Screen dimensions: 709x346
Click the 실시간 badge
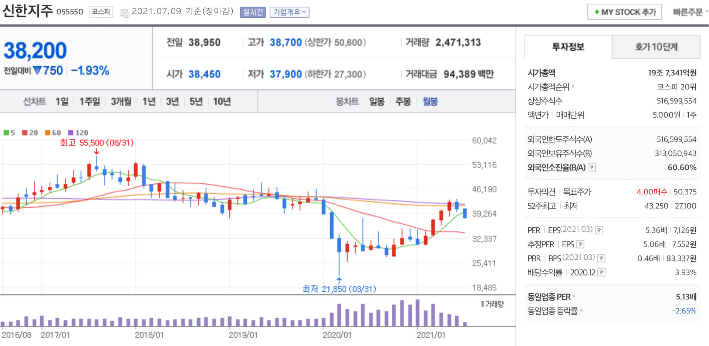(253, 12)
